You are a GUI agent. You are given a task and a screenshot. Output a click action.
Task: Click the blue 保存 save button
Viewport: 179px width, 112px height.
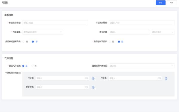click(x=160, y=3)
